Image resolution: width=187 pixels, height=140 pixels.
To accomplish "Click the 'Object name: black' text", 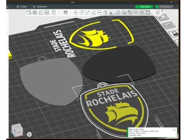I will point(136,129).
